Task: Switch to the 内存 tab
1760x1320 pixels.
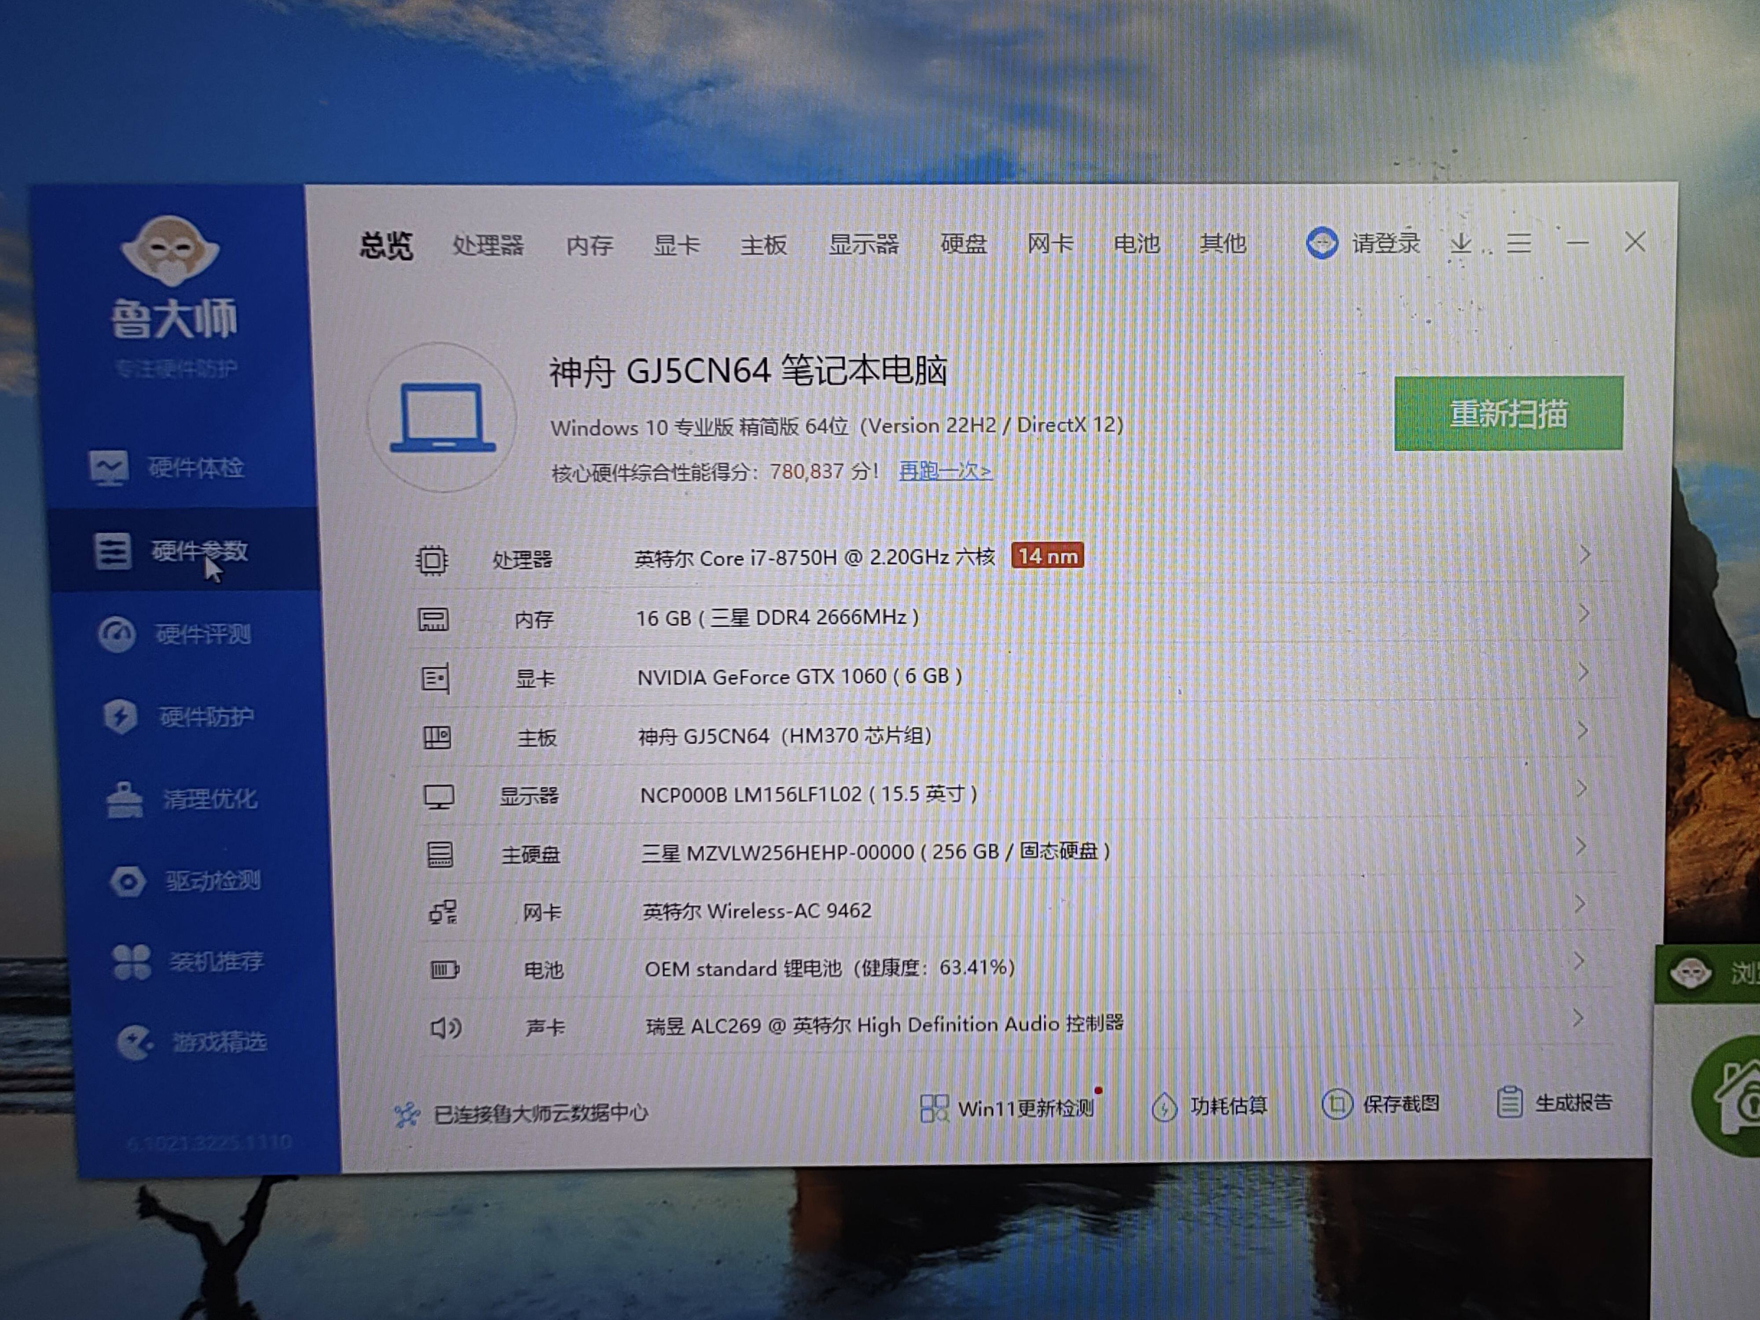Action: pos(590,245)
